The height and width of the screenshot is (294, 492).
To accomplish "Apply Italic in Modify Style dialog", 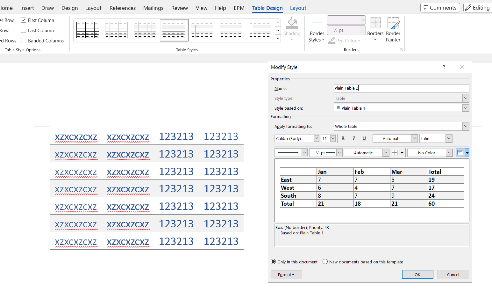I will pos(353,138).
